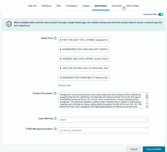The image size is (167, 152).
Task: Open the Offer tab
Action: tap(58, 6)
